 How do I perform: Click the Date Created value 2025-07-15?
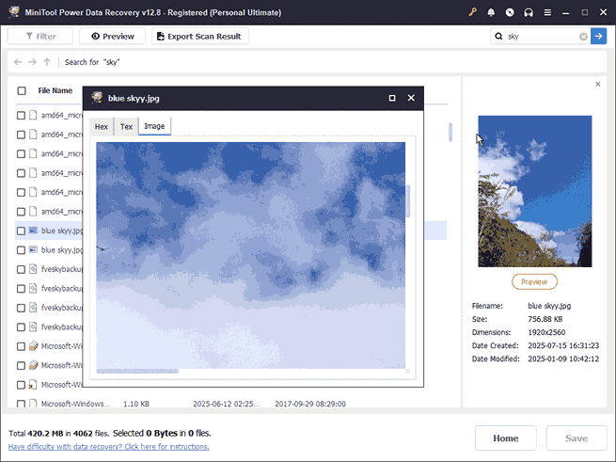[x=563, y=345]
